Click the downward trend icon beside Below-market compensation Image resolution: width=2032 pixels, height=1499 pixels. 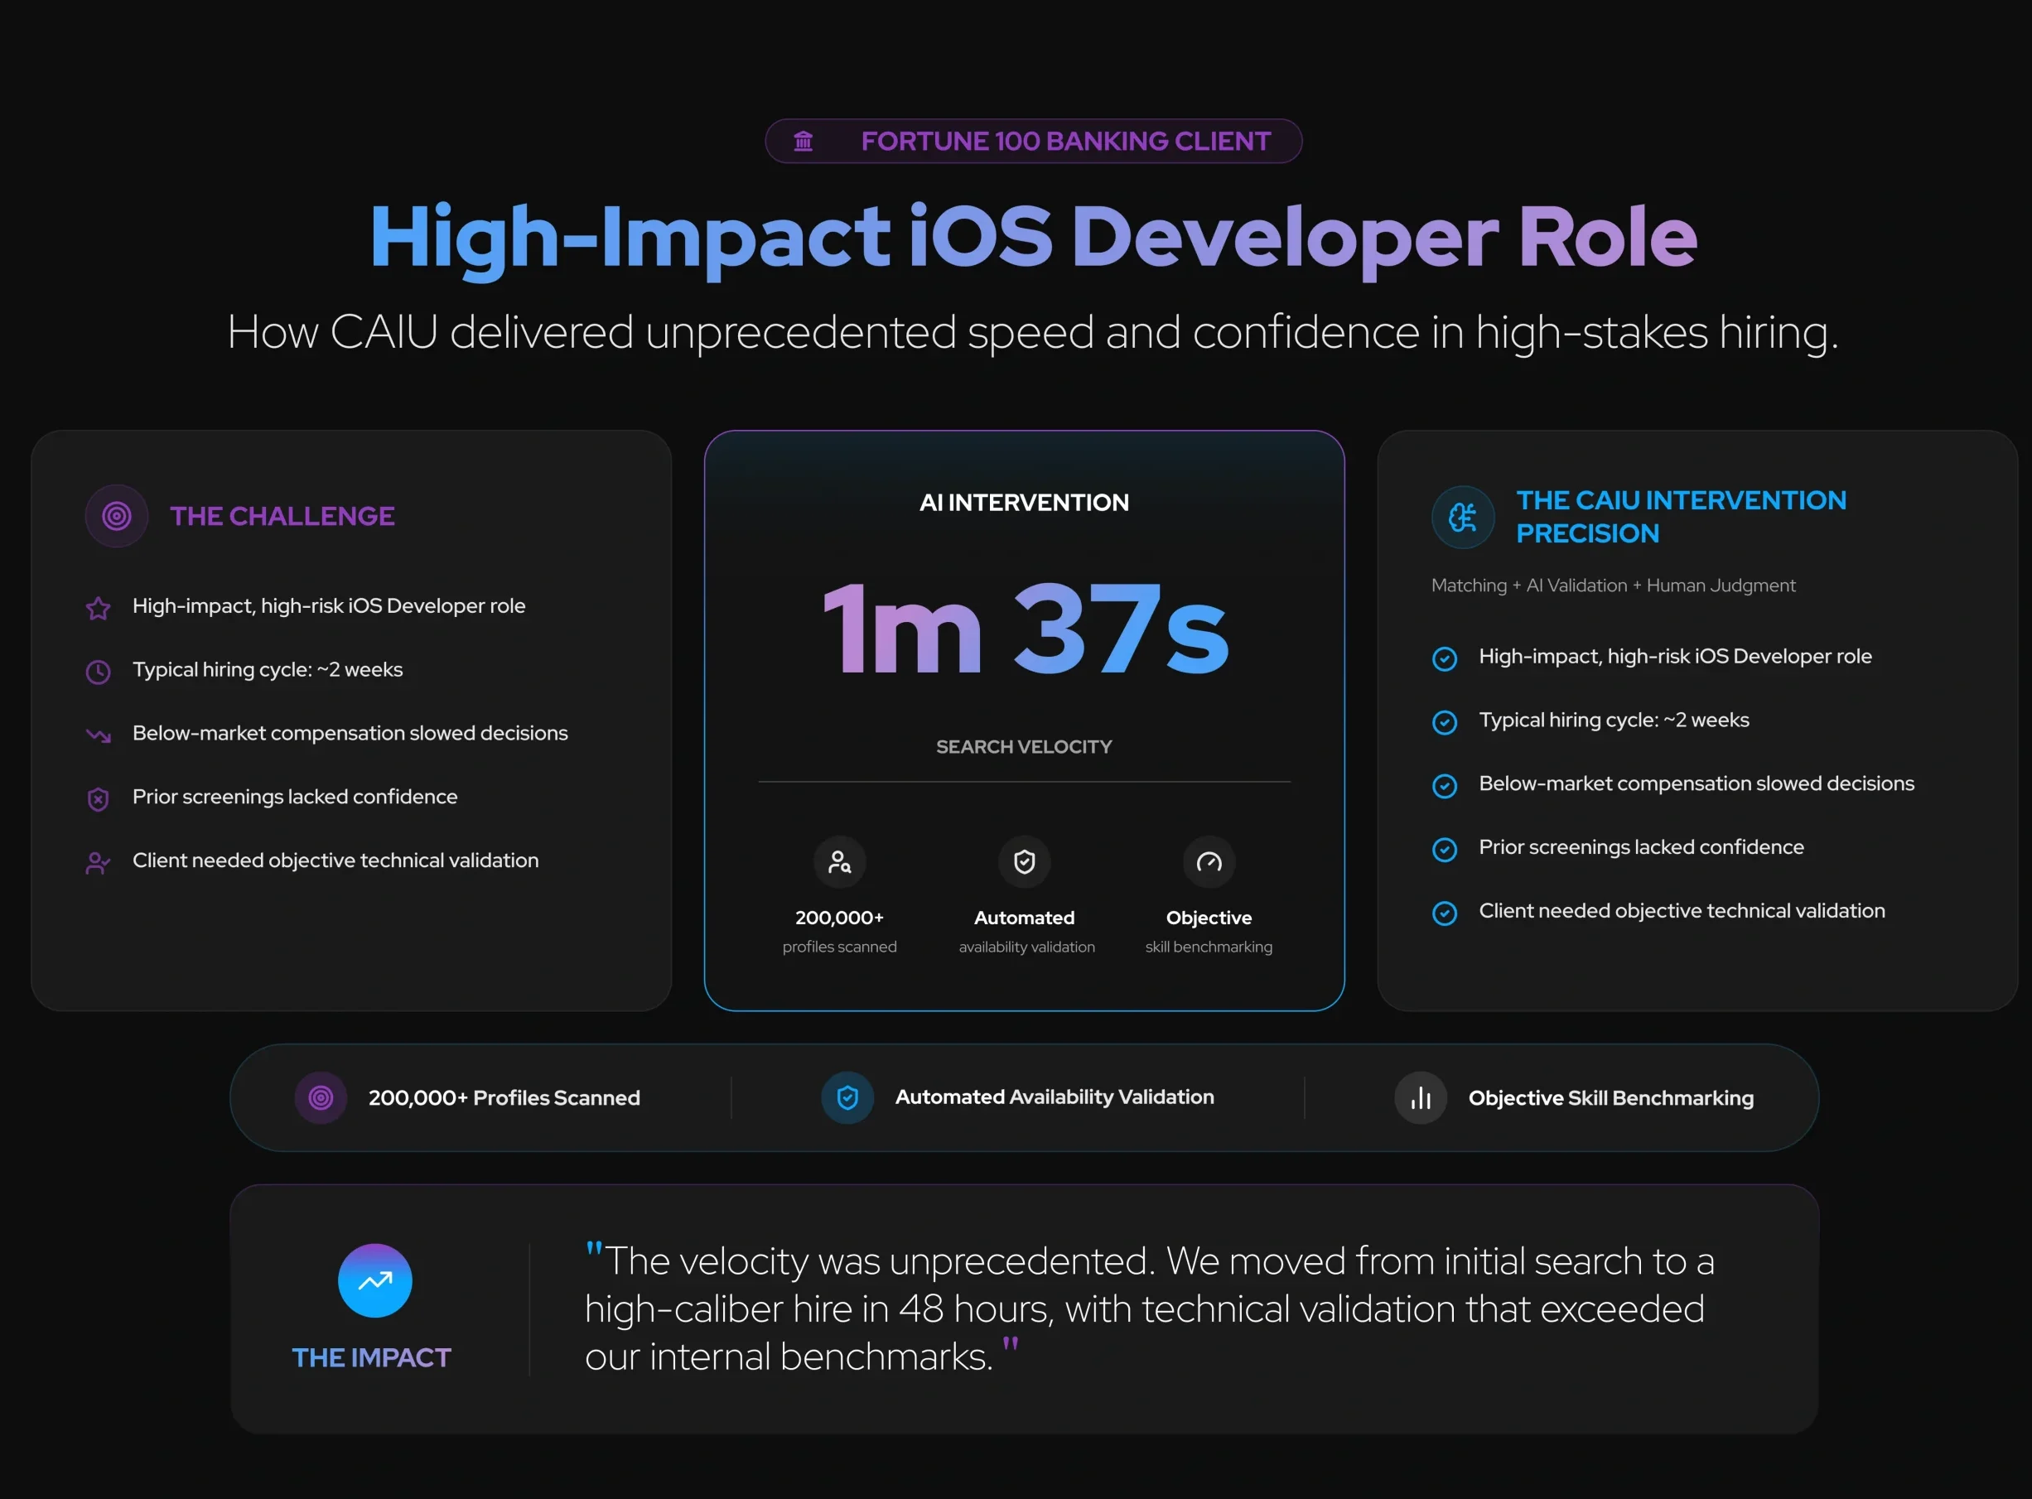tap(98, 735)
